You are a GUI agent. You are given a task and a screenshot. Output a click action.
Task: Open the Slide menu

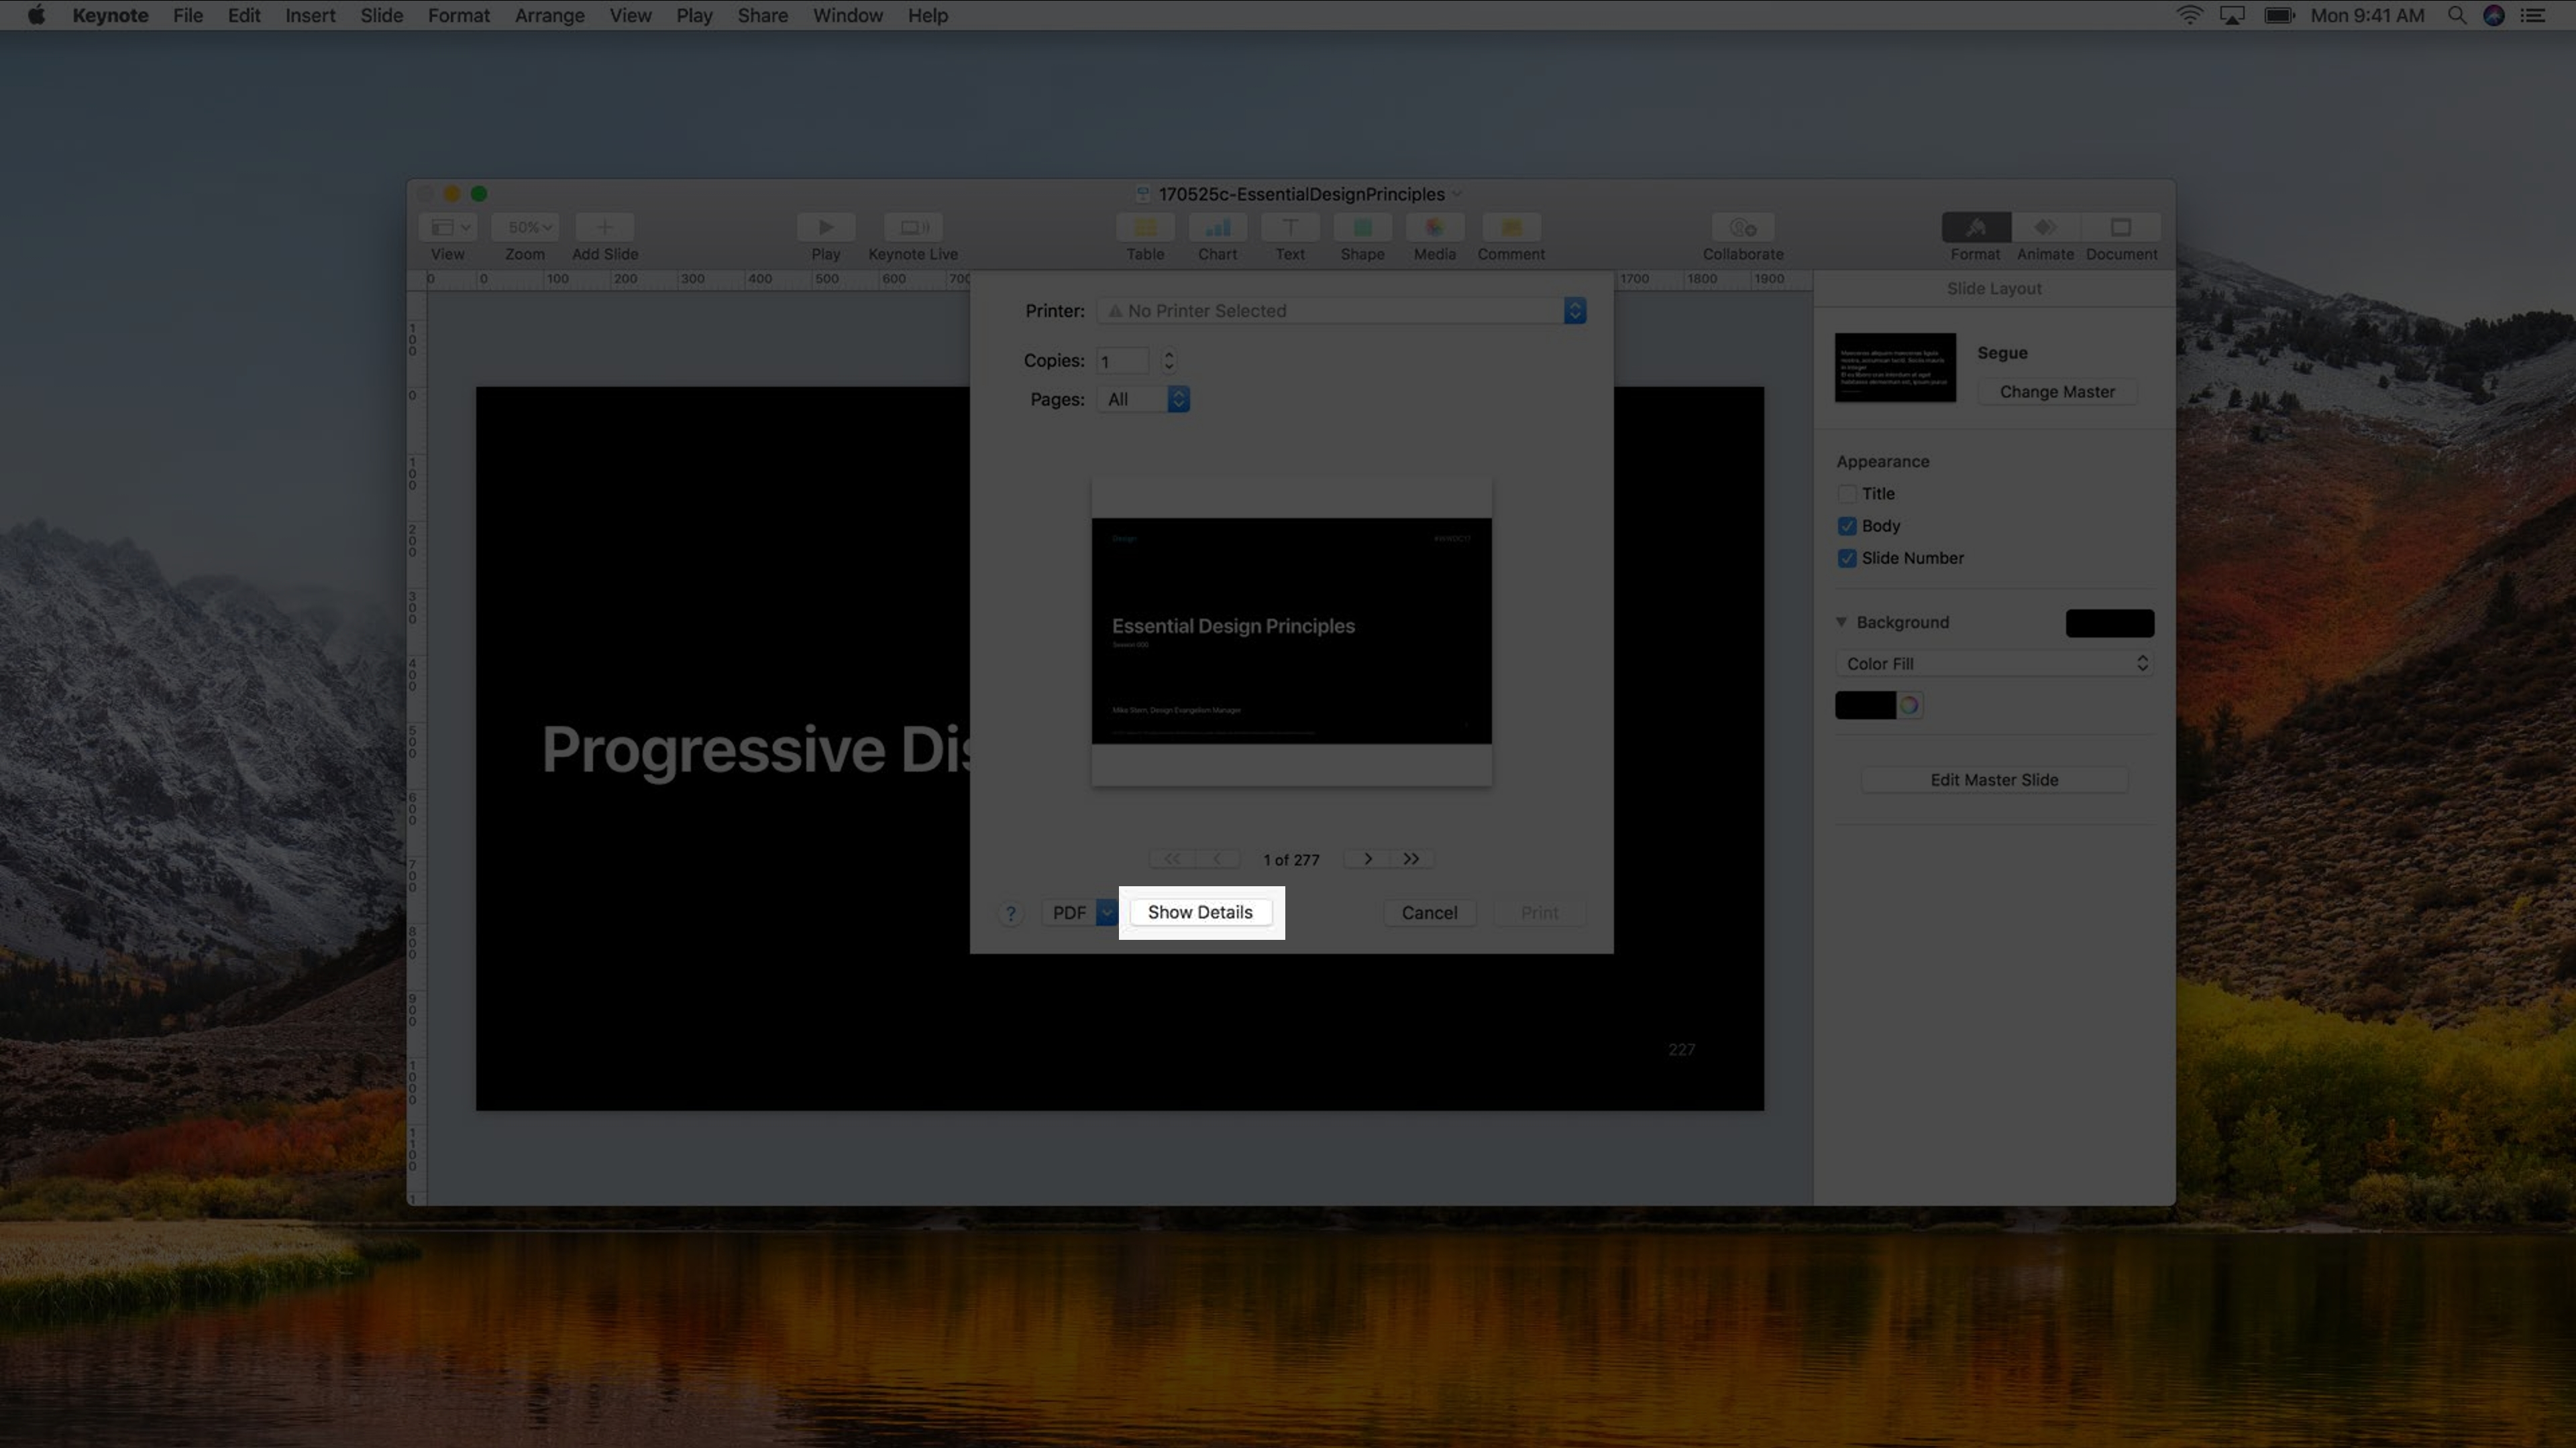pyautogui.click(x=381, y=15)
